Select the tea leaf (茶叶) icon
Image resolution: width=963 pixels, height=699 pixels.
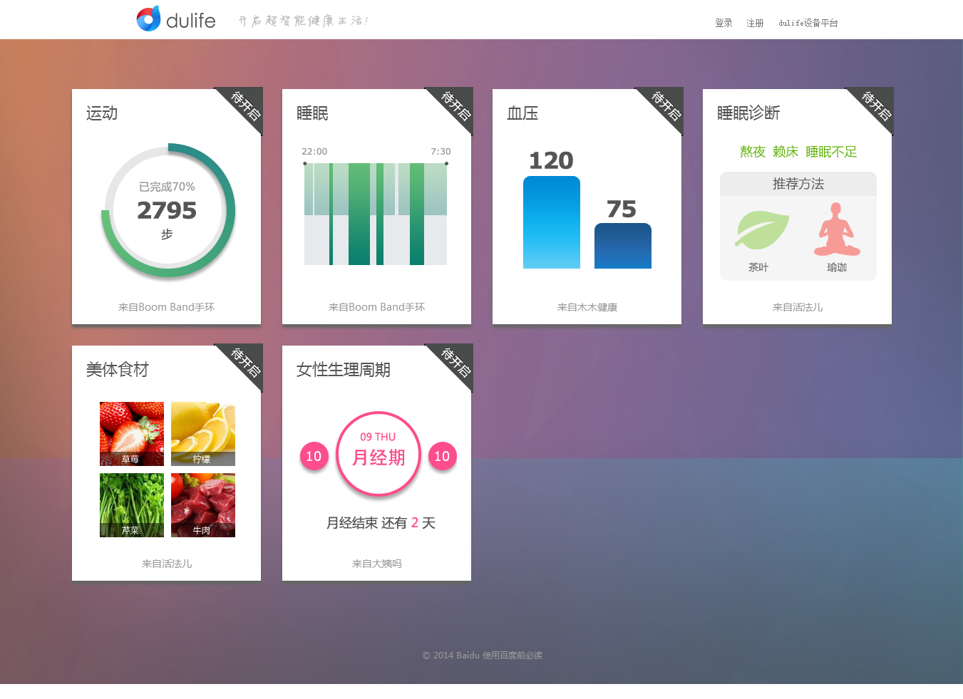(761, 230)
